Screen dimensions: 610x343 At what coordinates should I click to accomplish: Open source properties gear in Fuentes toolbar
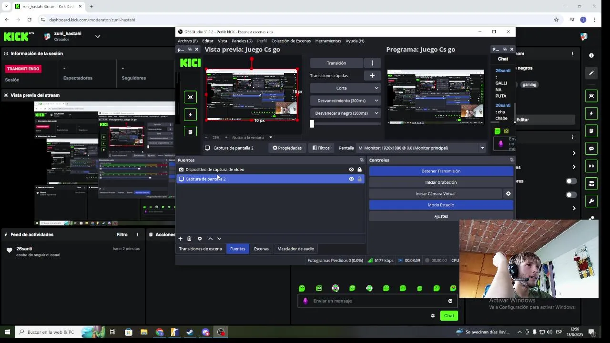click(x=200, y=239)
